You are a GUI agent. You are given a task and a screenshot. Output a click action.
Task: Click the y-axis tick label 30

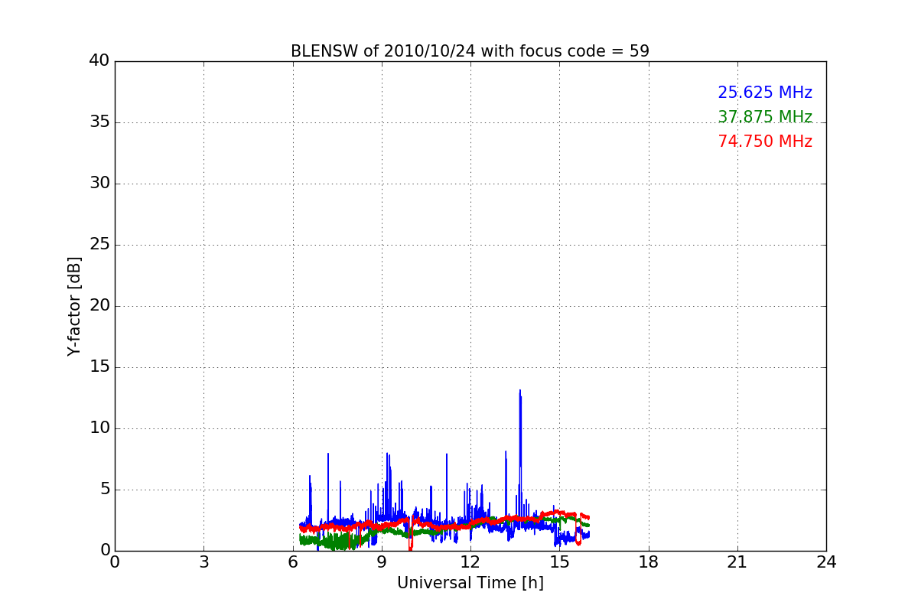(x=99, y=184)
